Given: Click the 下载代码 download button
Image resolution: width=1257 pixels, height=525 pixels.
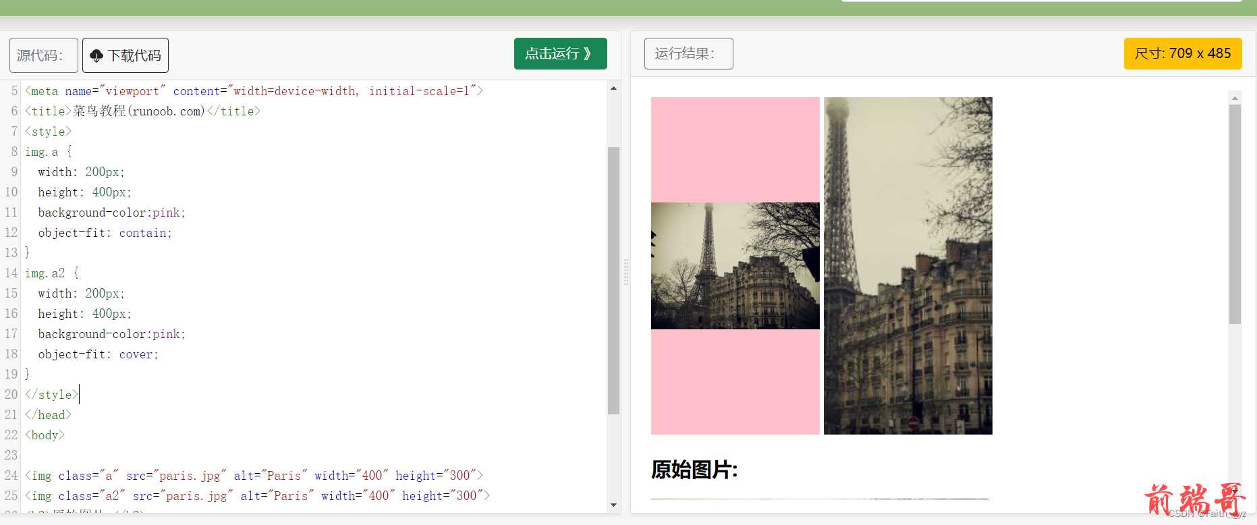Looking at the screenshot, I should [125, 55].
